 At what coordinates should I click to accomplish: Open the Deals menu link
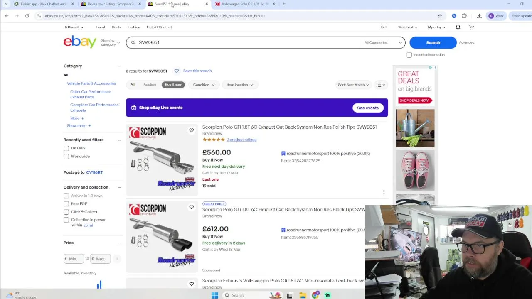tap(116, 27)
